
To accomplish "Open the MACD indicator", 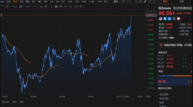I will click(x=6, y=102).
